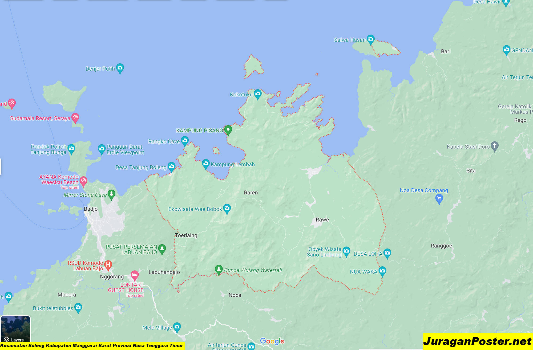Screen dimensions: 533x350
Task: Click the Gereja Katolik Markus label
Action: [515, 109]
